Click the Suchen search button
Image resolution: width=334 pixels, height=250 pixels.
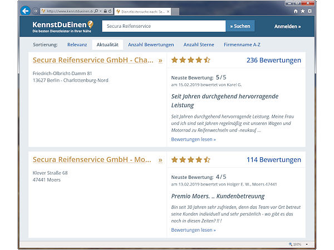tap(240, 26)
